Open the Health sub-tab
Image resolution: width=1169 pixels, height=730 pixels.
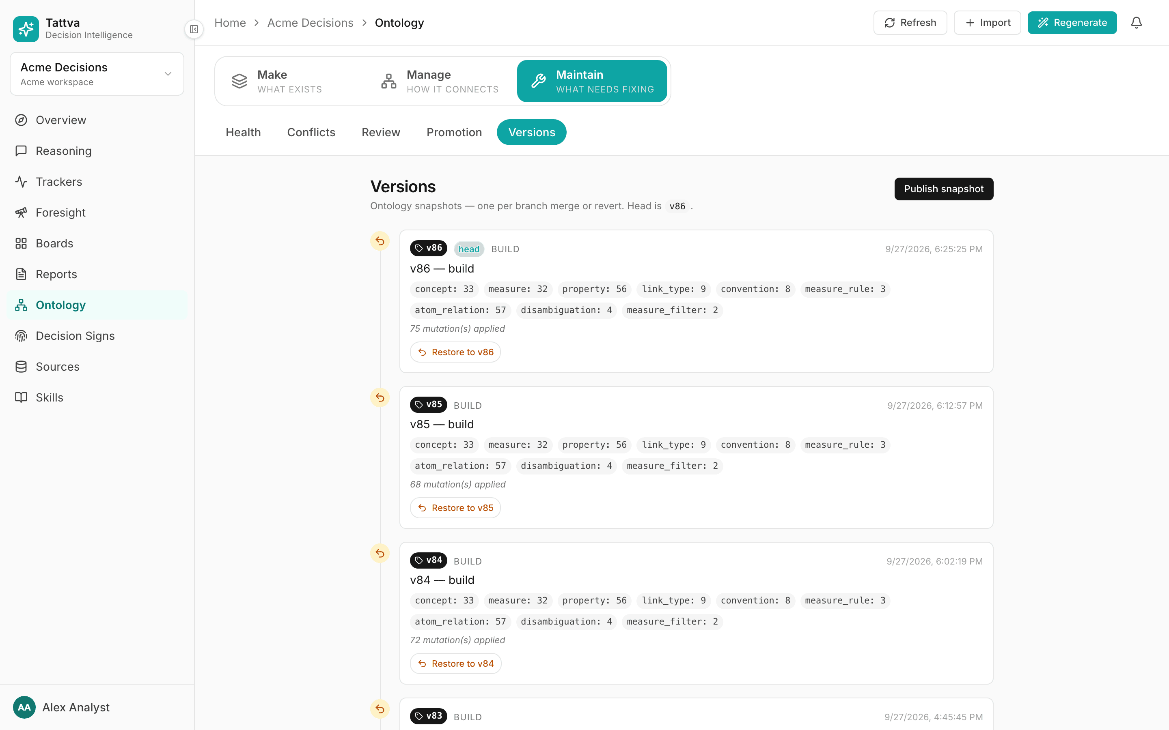(243, 132)
